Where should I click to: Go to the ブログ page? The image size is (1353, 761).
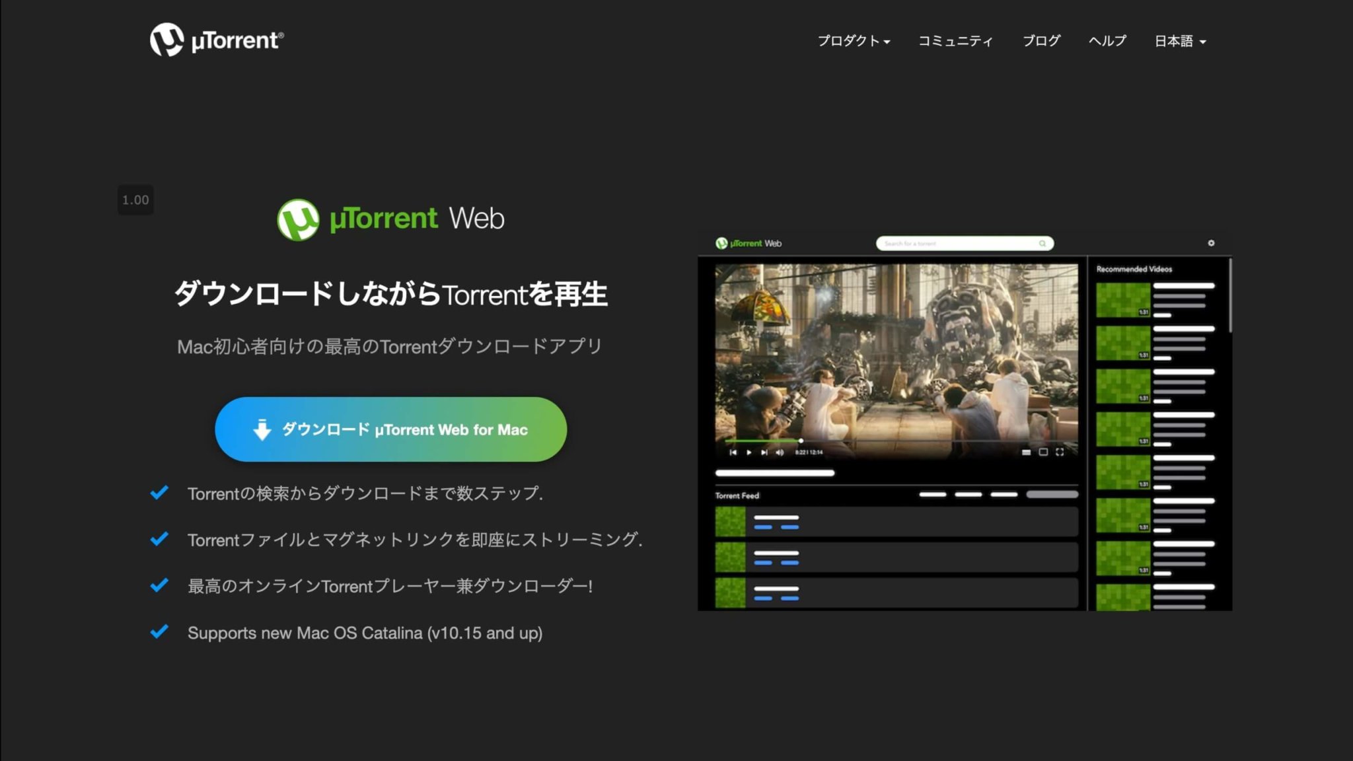coord(1041,41)
